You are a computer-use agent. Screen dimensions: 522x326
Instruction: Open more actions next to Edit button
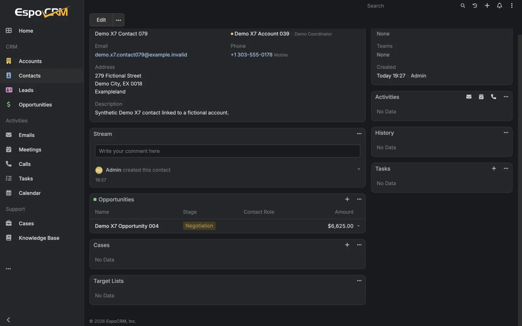(118, 20)
